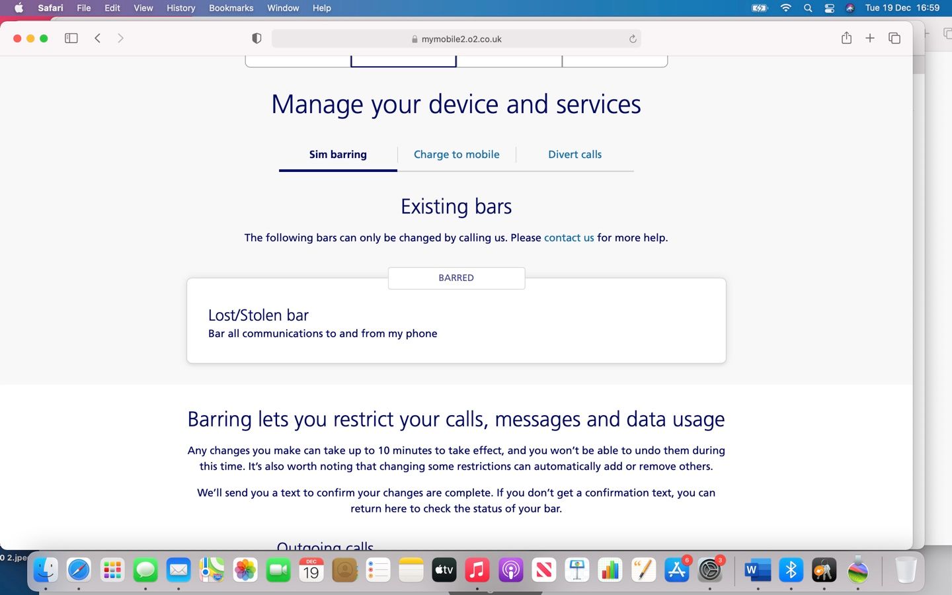Check Wi-Fi status in the menu bar
Screen dimensions: 952x595
pyautogui.click(x=785, y=8)
